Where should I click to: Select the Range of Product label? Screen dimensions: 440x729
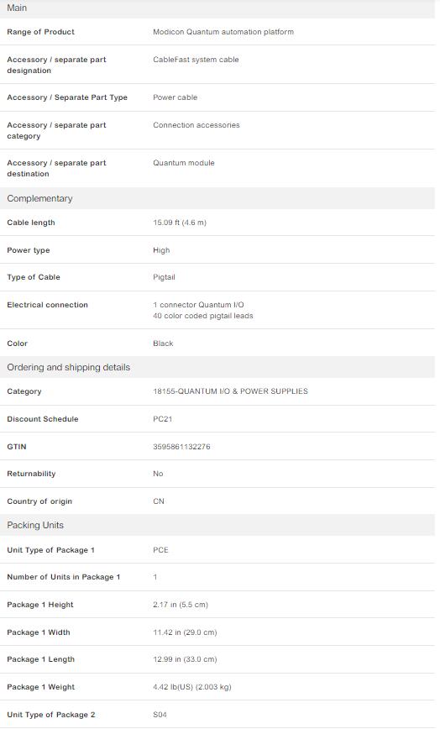point(41,32)
